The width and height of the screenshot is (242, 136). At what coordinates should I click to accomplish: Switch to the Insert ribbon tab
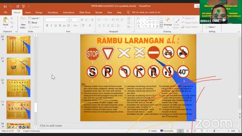[x=28, y=12]
